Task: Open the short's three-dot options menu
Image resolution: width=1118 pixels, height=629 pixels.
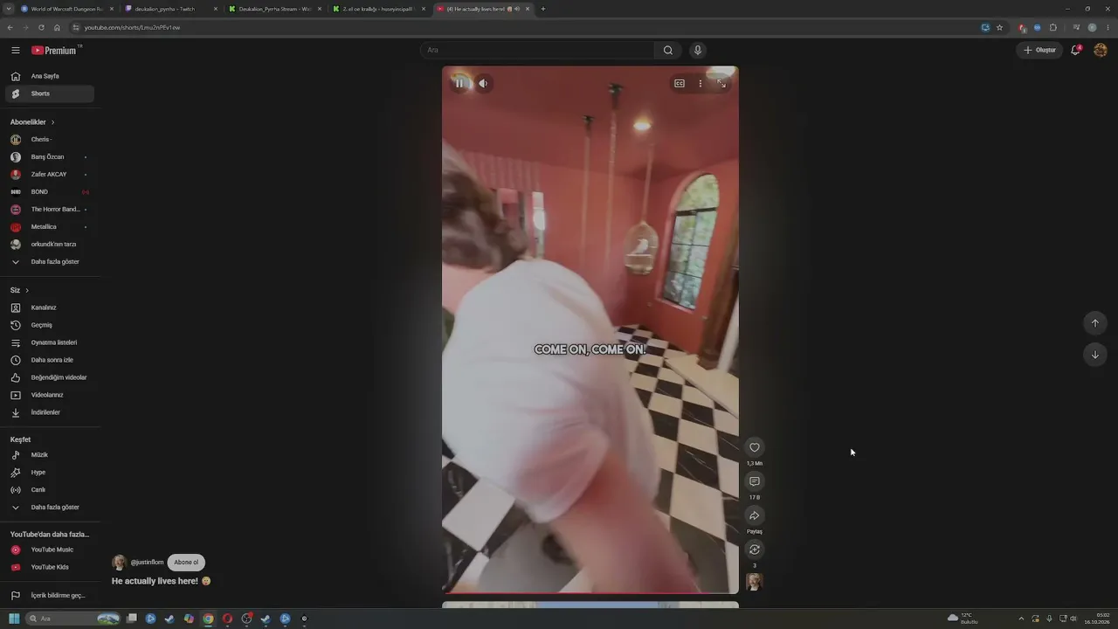Action: pos(700,84)
